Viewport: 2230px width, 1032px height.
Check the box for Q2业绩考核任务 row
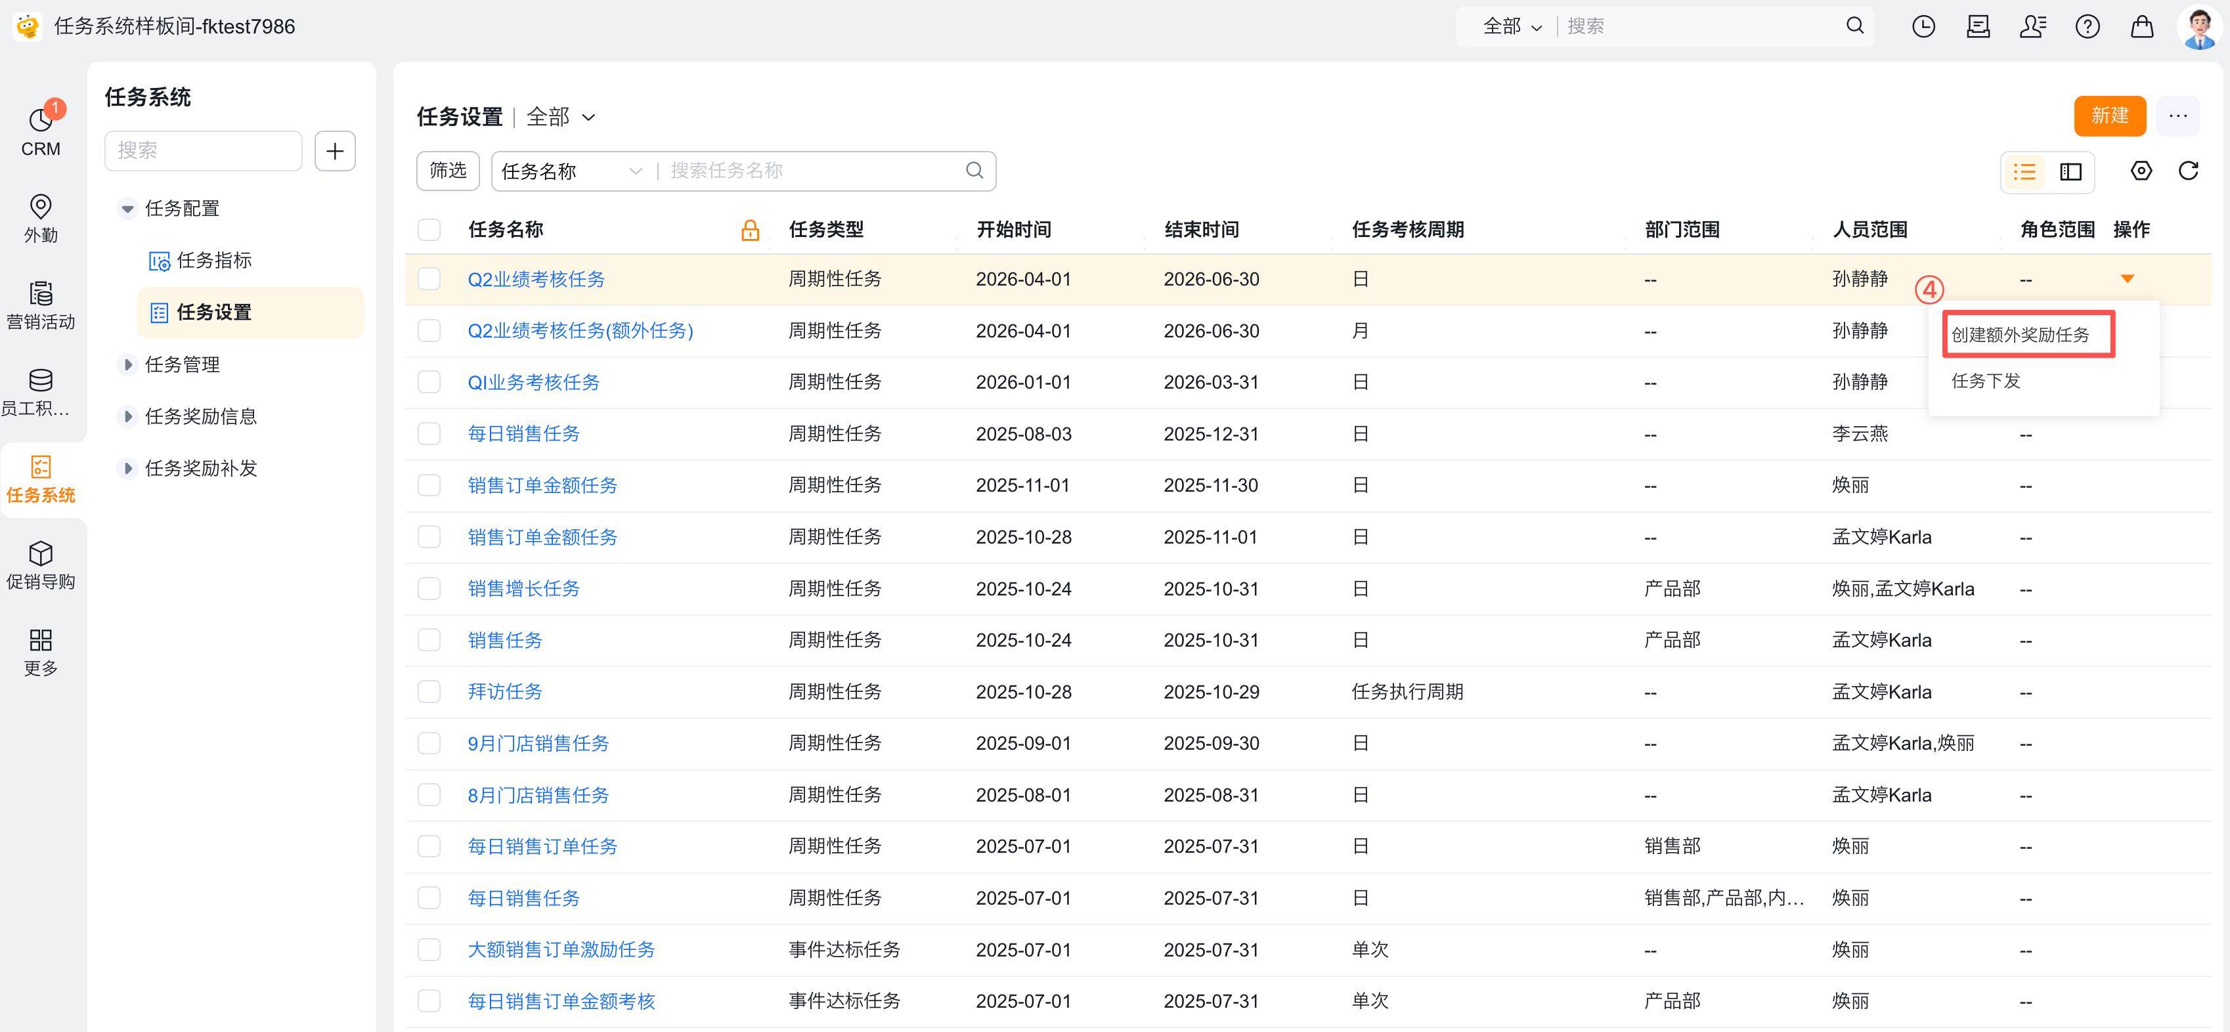[429, 279]
